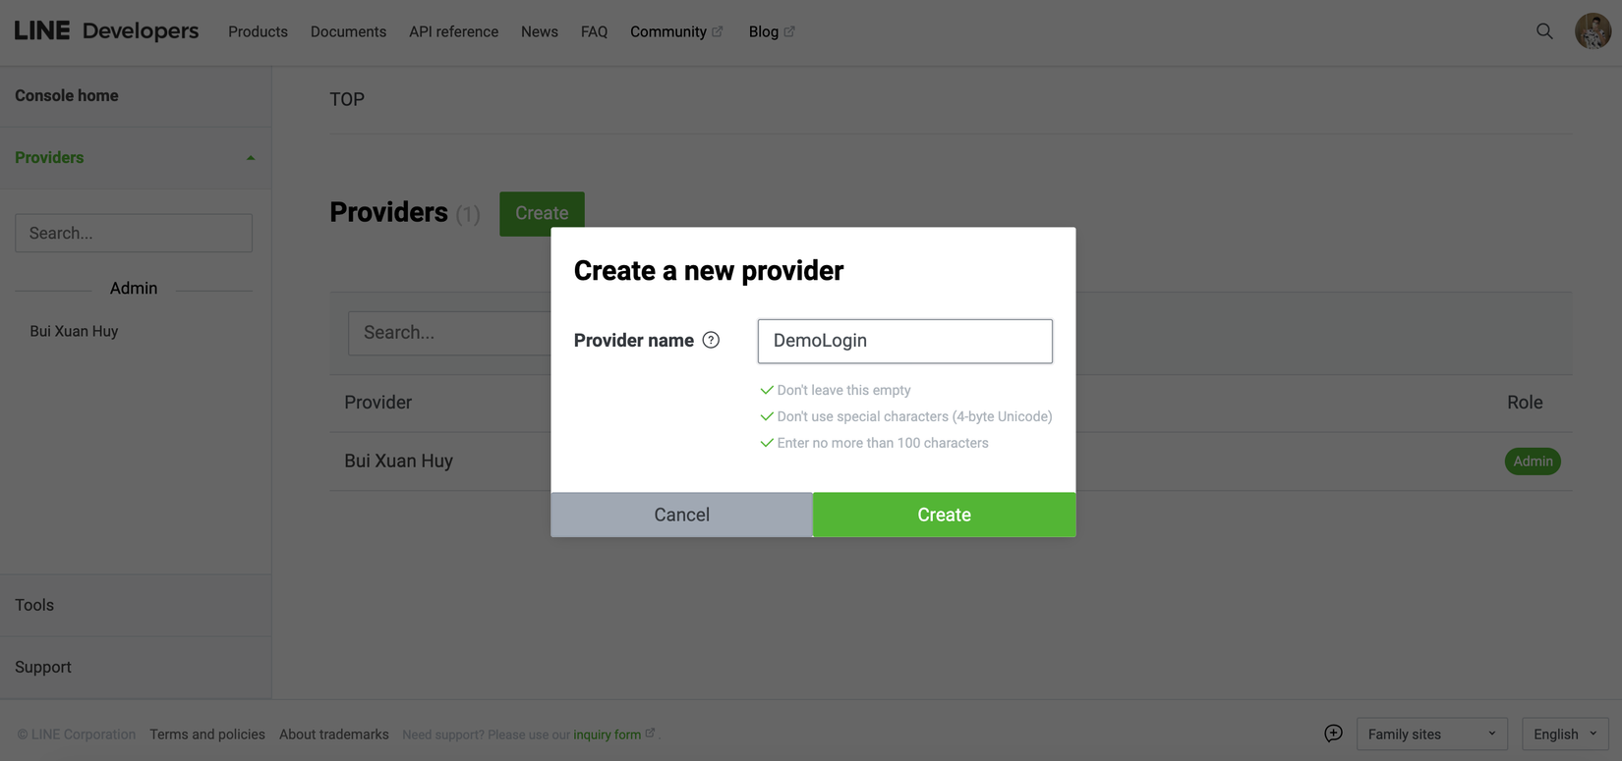Collapse the Providers sidebar section arrow
Viewport: 1622px width, 761px height.
(x=251, y=158)
